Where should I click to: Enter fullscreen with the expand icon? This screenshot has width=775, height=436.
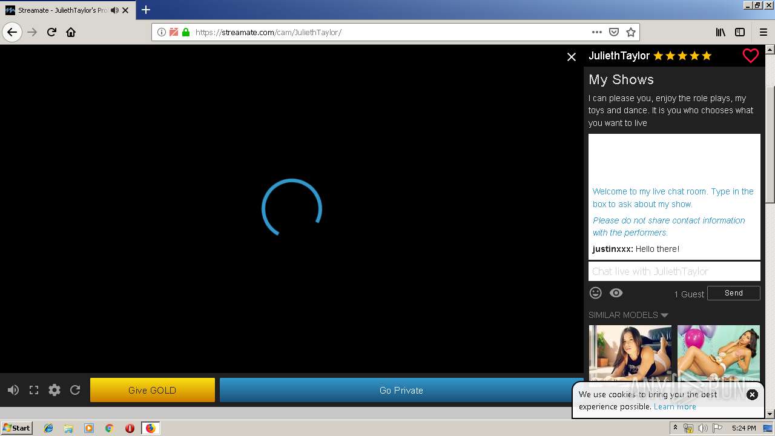coord(34,390)
